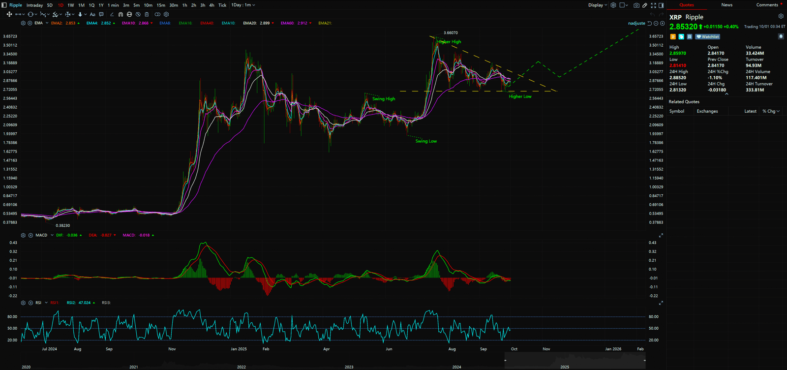Toggle the left sidebar panel

coord(4,5)
